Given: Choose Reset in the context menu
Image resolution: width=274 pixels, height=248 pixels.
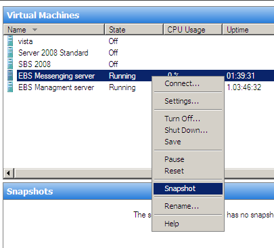Looking at the screenshot, I should tap(188, 171).
